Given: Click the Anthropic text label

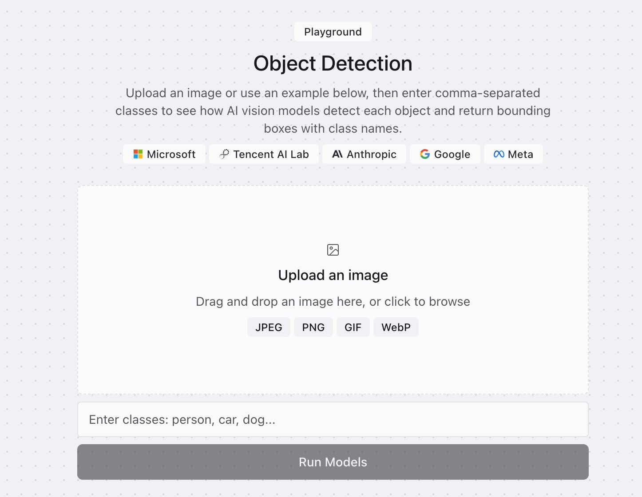Looking at the screenshot, I should click(x=372, y=154).
